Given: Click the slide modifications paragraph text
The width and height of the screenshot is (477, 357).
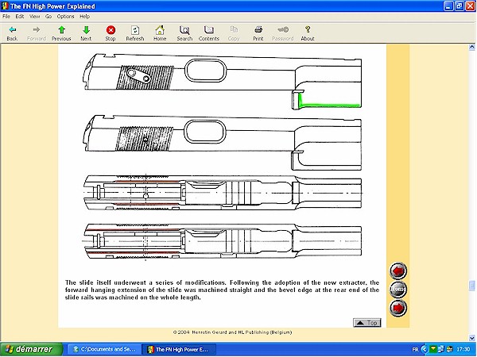Looking at the screenshot, I should tap(222, 290).
